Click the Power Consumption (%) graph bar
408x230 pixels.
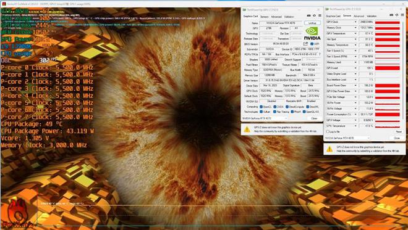388,114
